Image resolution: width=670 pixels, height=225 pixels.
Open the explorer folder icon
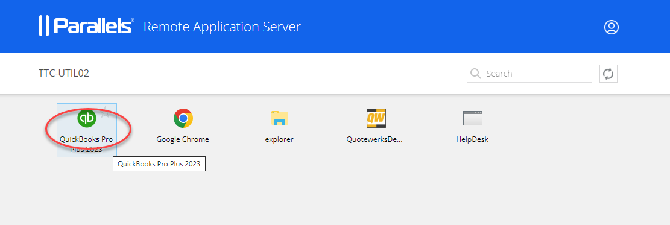279,118
